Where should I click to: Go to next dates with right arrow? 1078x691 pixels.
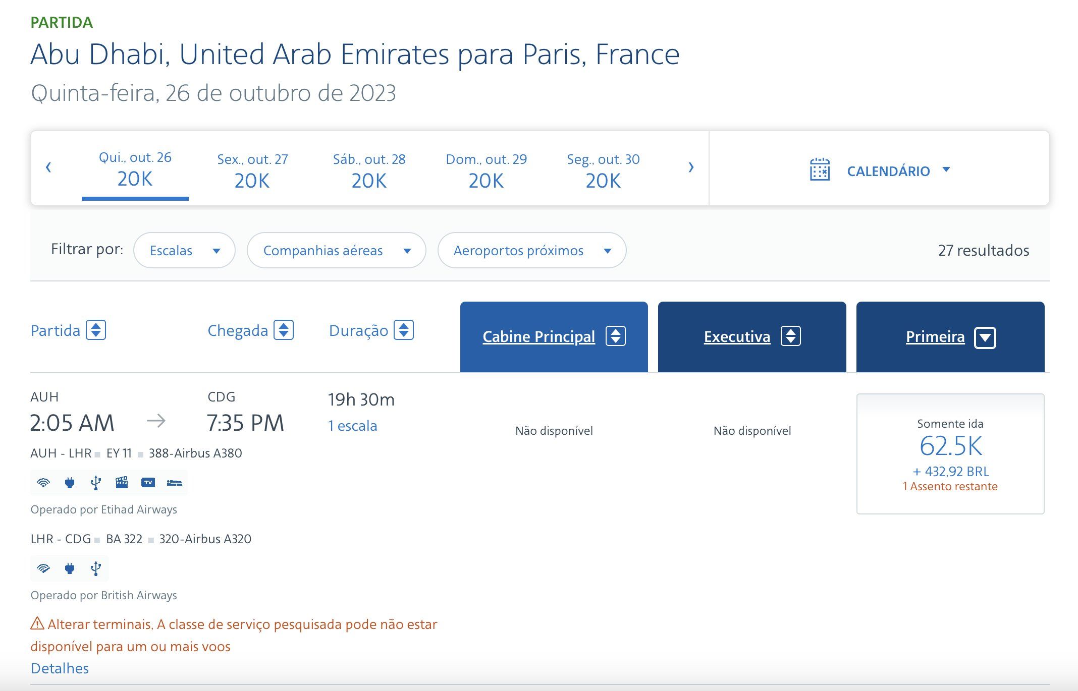click(x=691, y=167)
